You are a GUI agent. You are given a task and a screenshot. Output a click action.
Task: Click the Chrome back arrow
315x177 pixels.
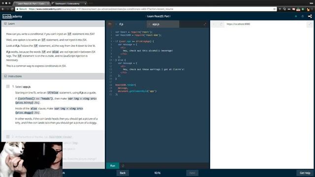[3, 9]
